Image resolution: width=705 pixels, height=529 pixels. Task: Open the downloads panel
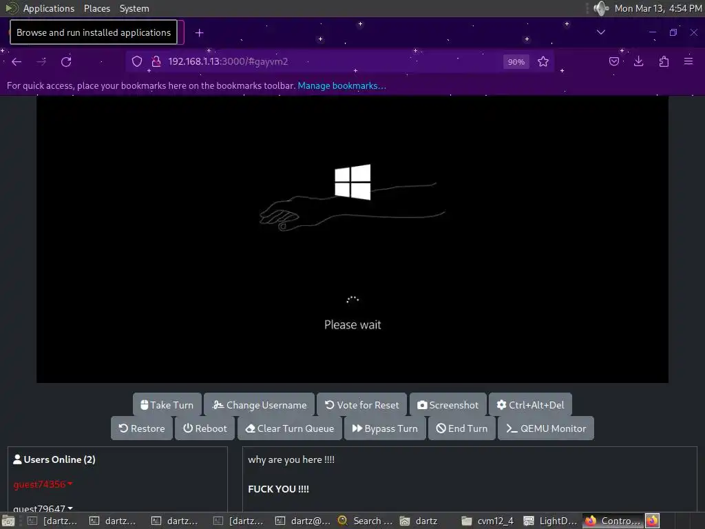[638, 61]
